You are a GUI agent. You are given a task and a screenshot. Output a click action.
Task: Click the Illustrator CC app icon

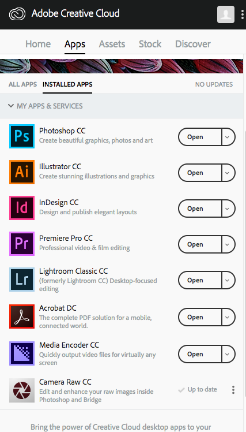(22, 172)
